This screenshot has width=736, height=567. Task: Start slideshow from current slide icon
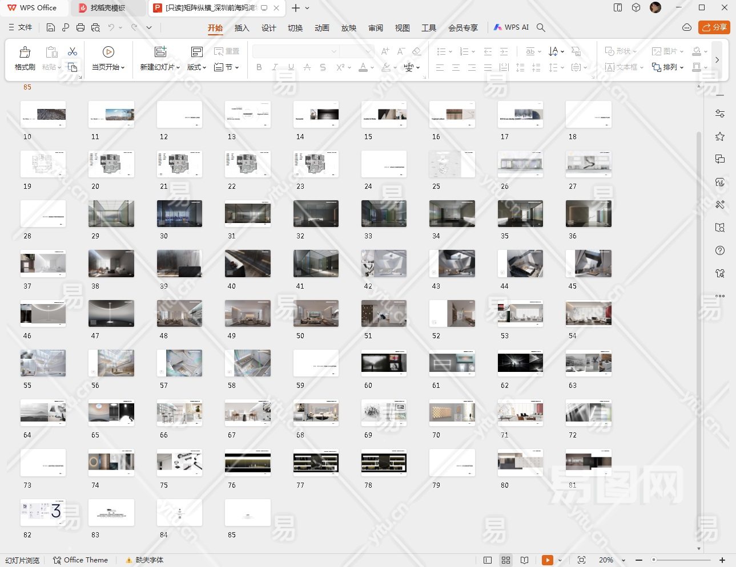108,52
